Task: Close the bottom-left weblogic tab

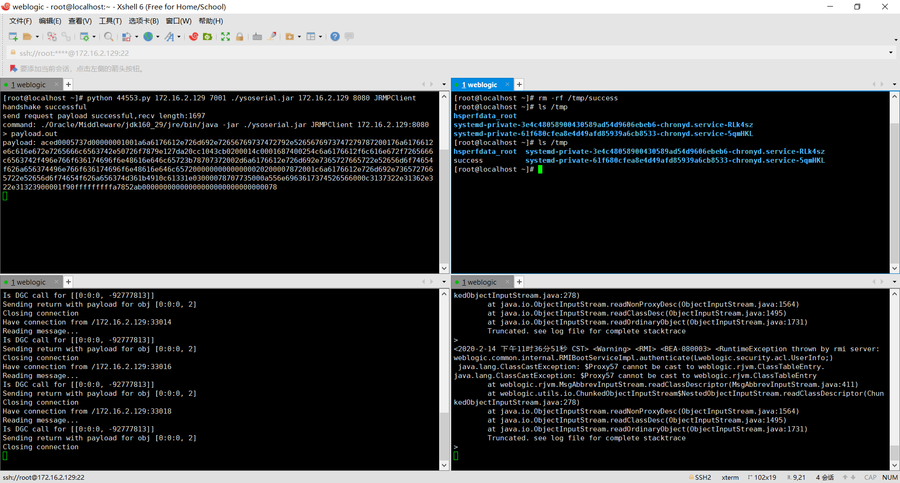Action: point(56,282)
